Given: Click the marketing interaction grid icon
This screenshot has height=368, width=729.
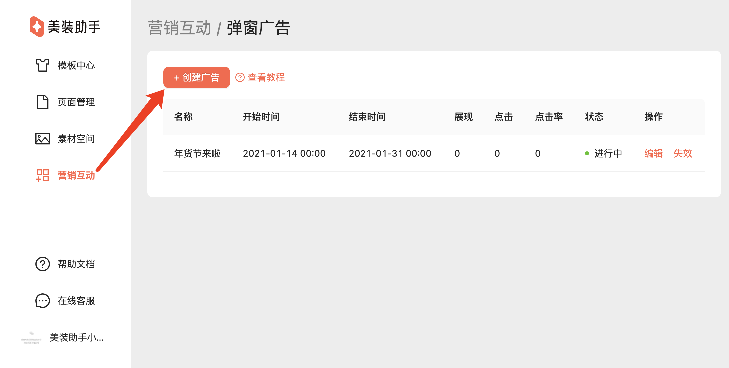Looking at the screenshot, I should tap(42, 175).
